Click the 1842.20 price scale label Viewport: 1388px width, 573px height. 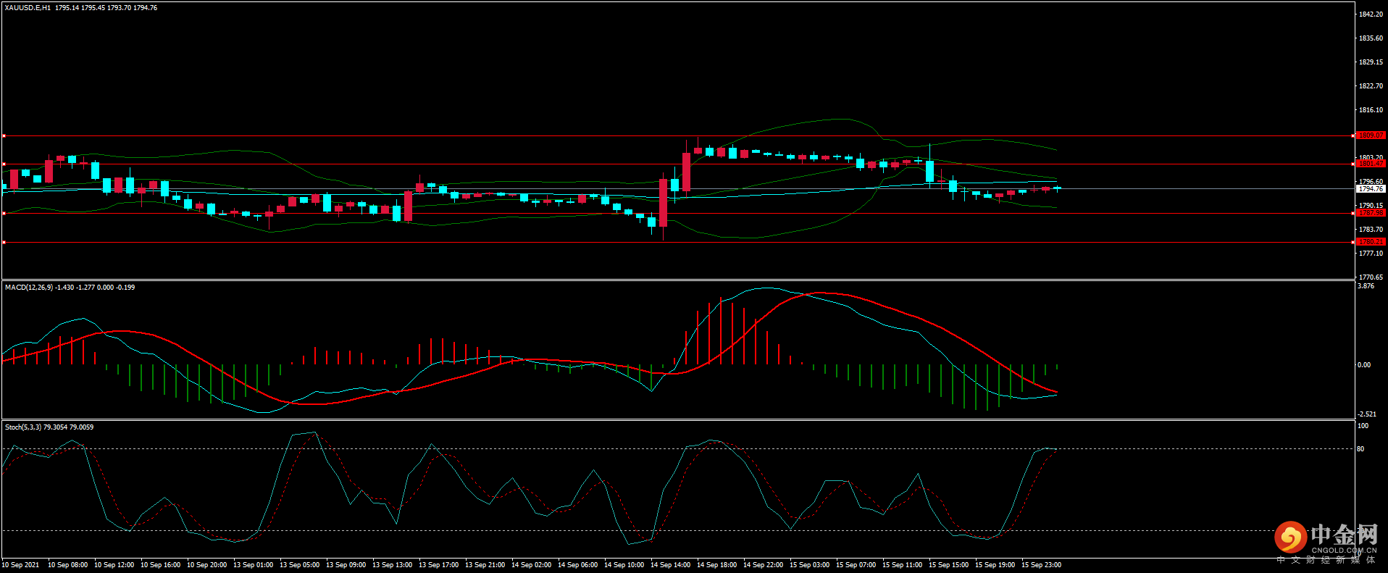click(1371, 14)
